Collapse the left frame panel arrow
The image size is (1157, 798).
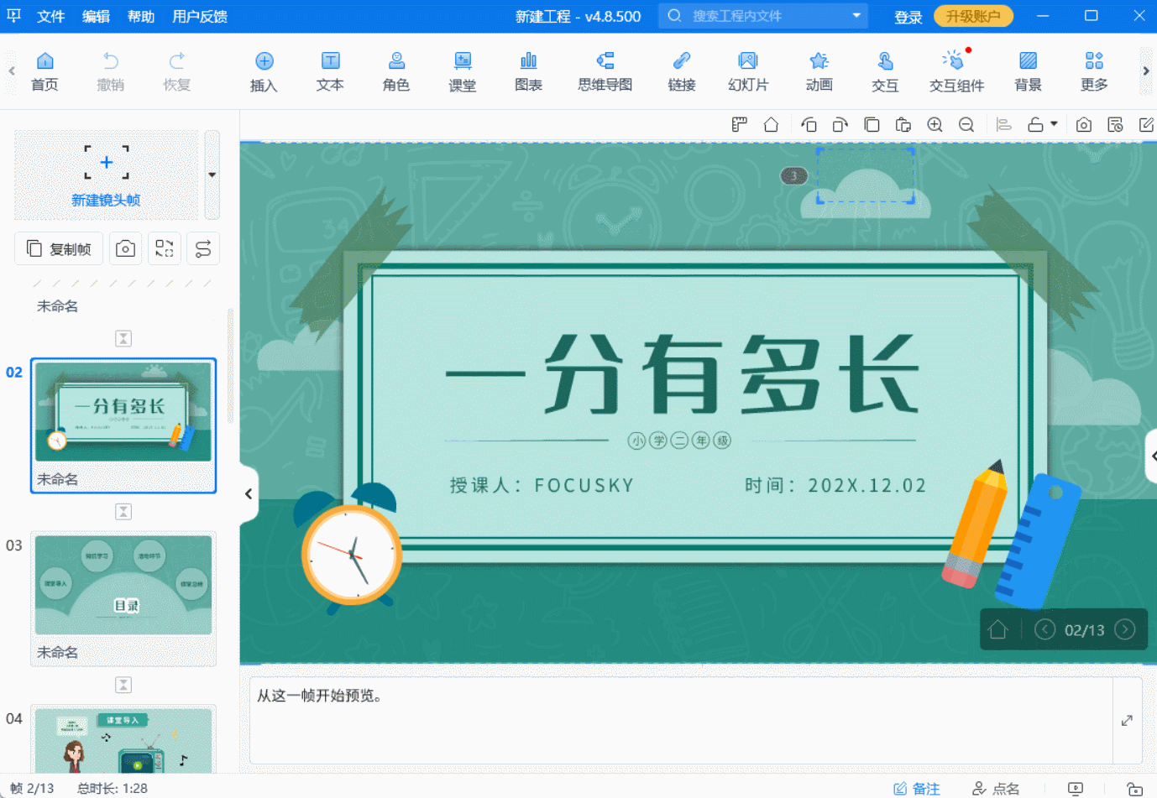pyautogui.click(x=249, y=493)
